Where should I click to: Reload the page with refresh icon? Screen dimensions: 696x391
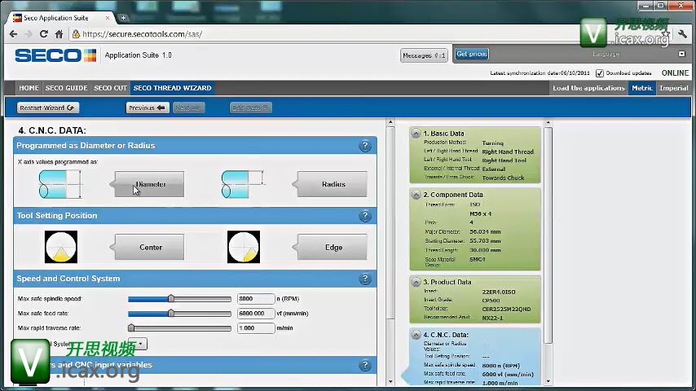pyautogui.click(x=44, y=34)
